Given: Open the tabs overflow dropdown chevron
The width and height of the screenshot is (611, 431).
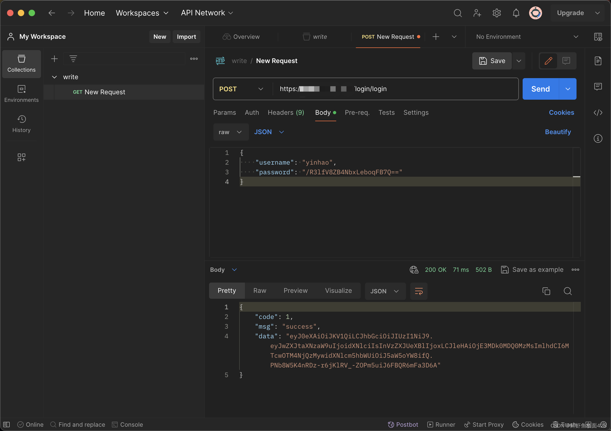Looking at the screenshot, I should 454,37.
